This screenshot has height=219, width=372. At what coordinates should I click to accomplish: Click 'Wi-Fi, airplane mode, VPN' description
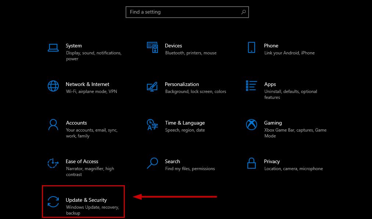91,91
